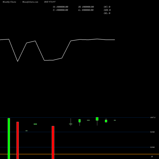The height and width of the screenshot is (159, 159).
Task: Click the 5 label below orange line
Action: (152, 156)
